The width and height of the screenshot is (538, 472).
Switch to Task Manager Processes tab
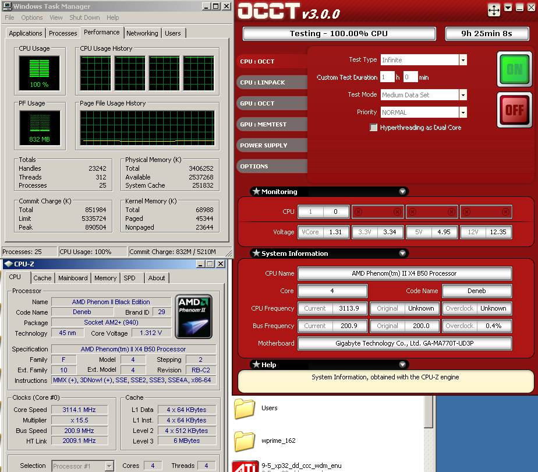pos(63,33)
